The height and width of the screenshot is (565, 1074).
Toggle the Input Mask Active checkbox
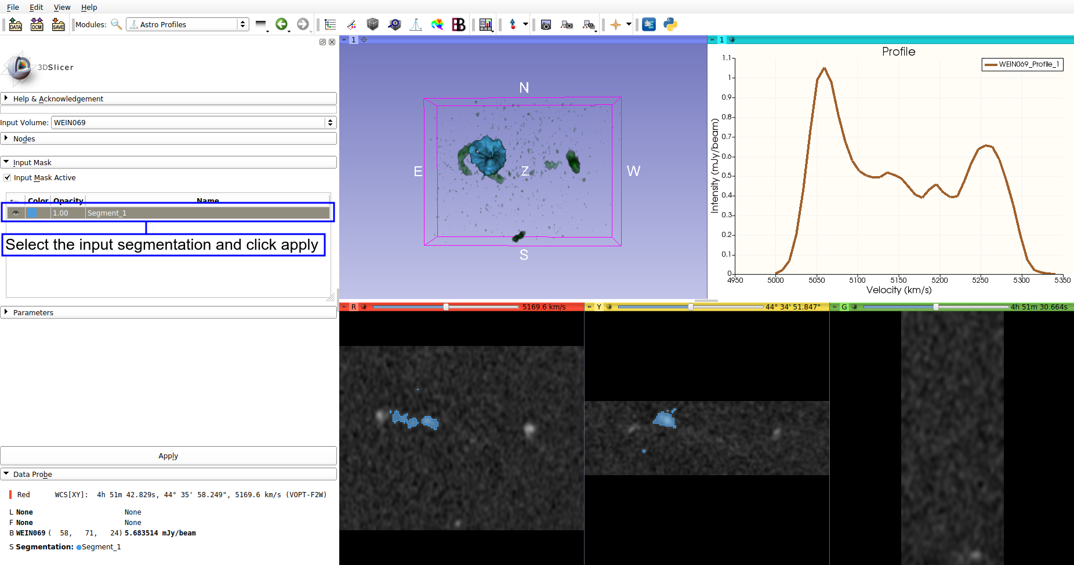tap(8, 178)
